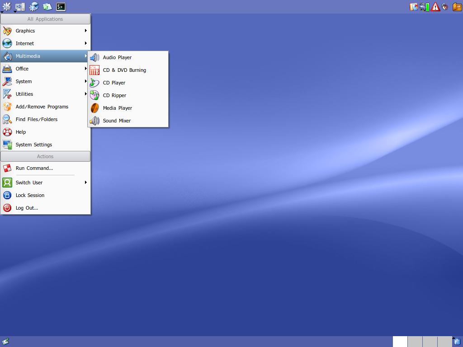Switch to the second virtual desktop in pager
This screenshot has width=463, height=347.
point(415,342)
